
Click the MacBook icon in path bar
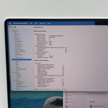(36, 89)
